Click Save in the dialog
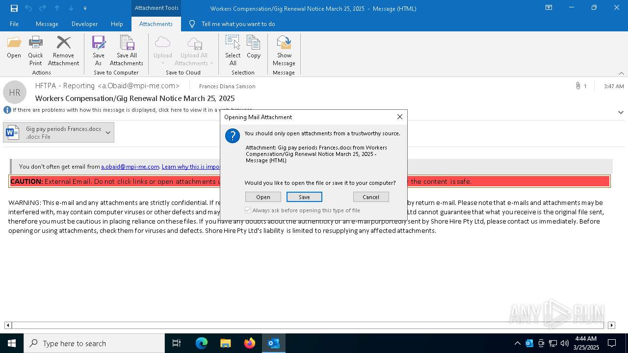Image resolution: width=628 pixels, height=353 pixels. [304, 197]
